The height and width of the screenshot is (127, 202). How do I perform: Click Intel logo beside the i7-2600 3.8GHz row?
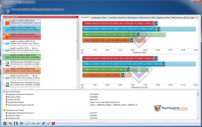point(7,43)
